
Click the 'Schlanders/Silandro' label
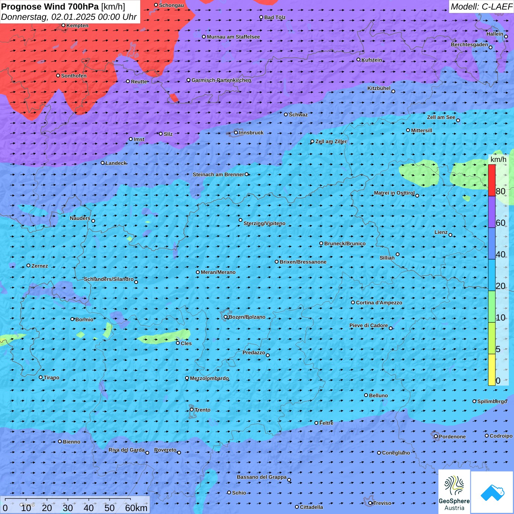pos(109,279)
